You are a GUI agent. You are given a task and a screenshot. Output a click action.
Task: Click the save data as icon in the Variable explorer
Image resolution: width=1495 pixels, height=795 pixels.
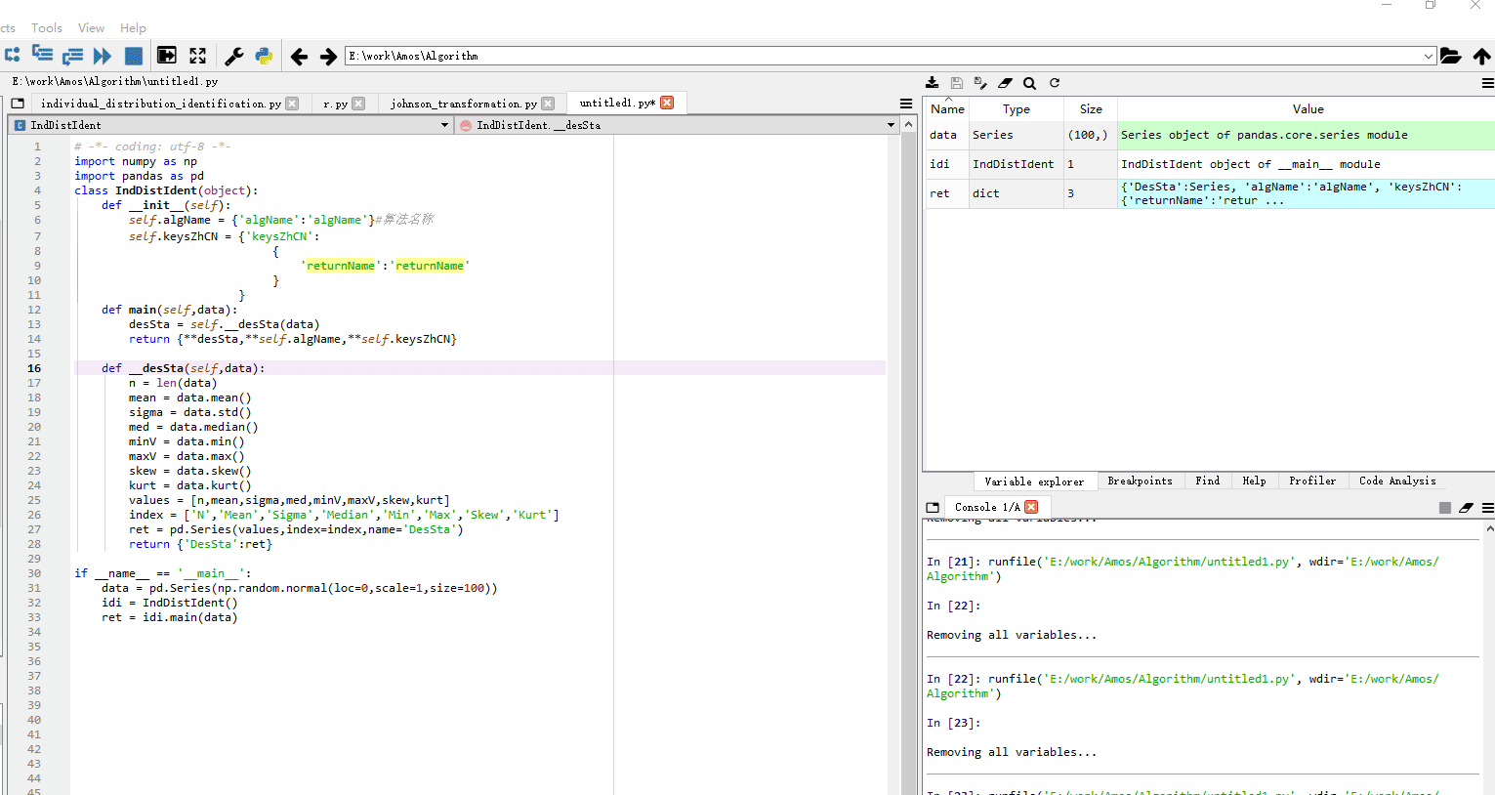980,83
